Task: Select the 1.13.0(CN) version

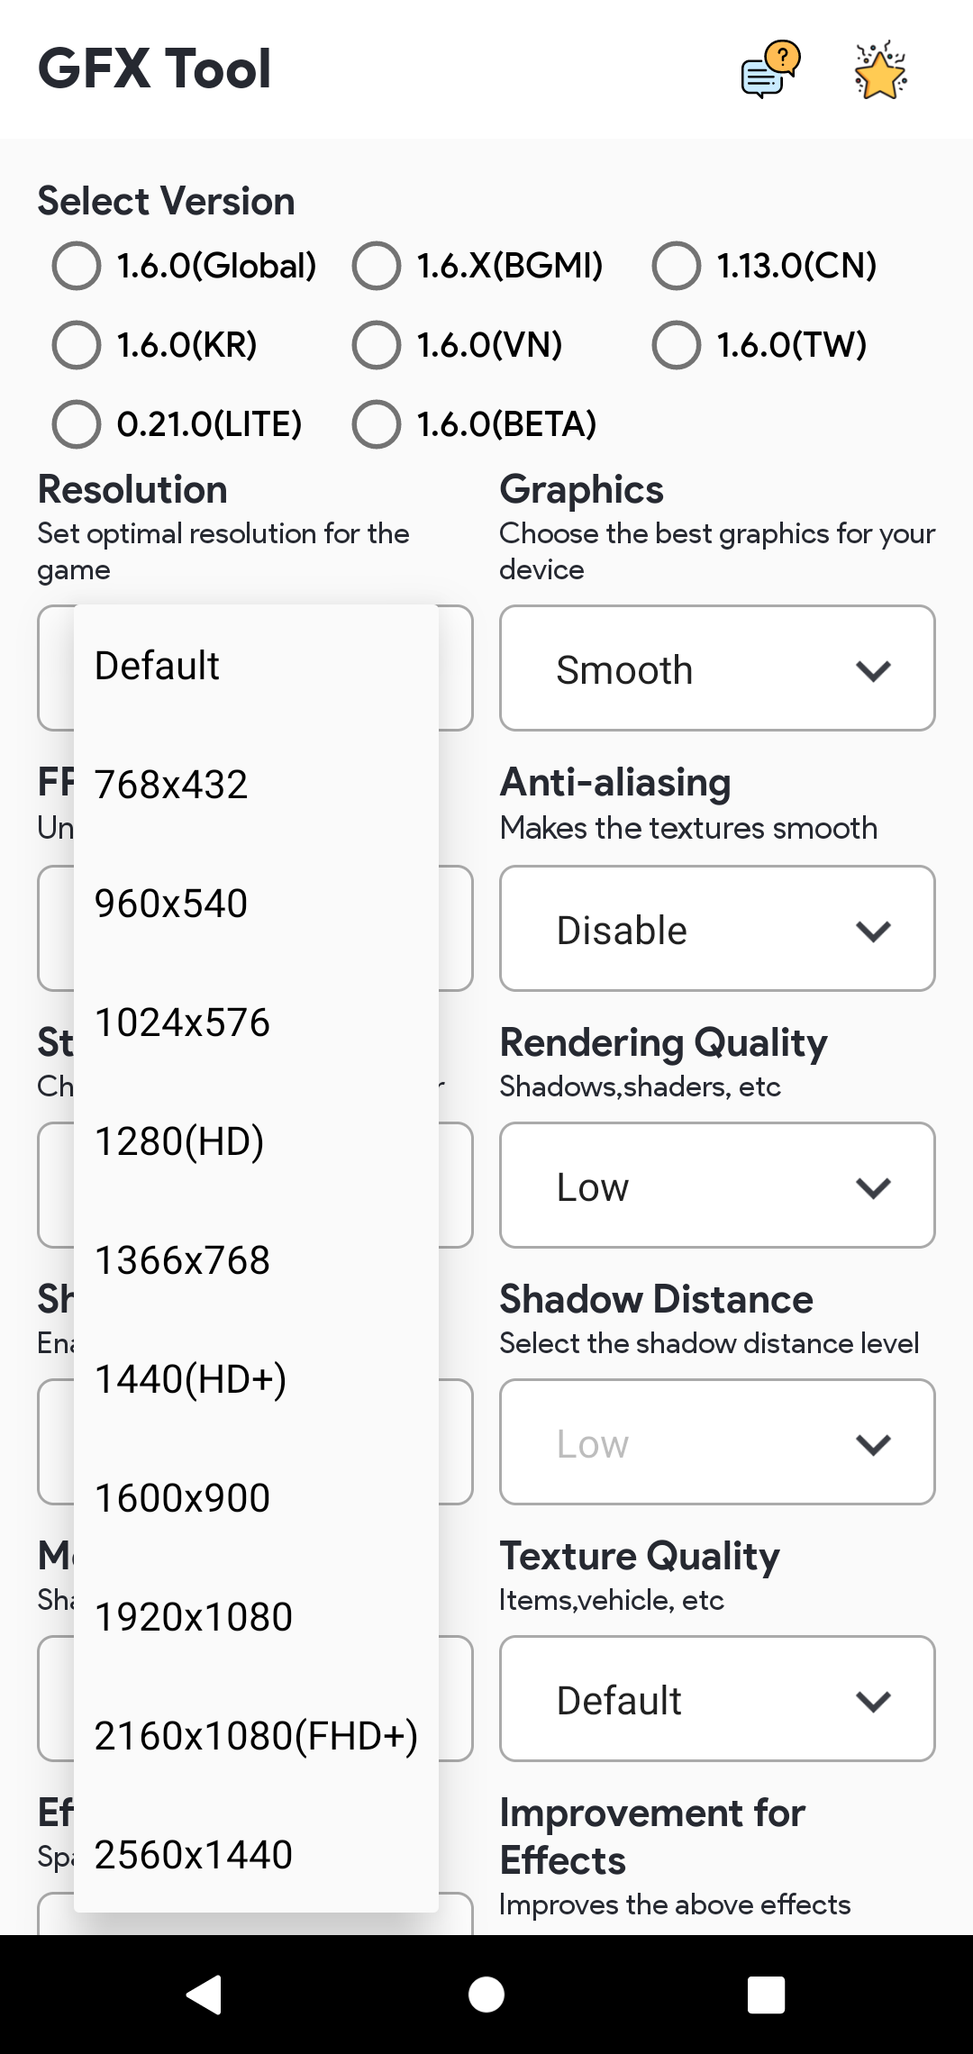Action: coord(677,266)
